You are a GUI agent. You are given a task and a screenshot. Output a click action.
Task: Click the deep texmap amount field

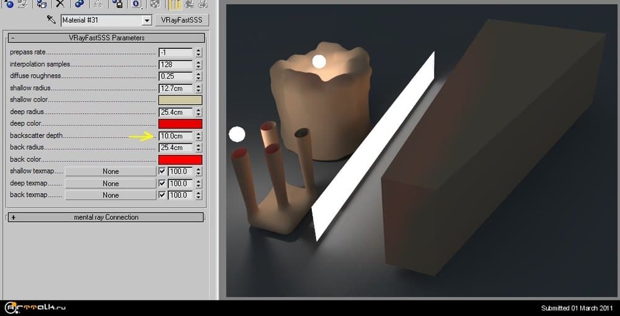[180, 183]
